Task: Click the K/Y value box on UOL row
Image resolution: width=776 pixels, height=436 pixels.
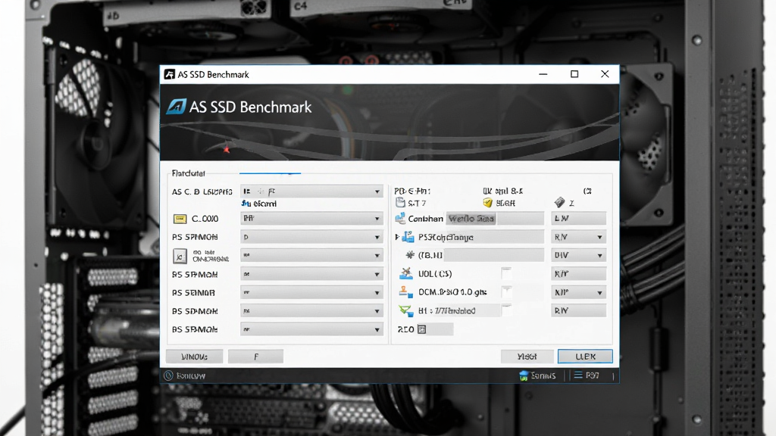Action: pos(578,274)
